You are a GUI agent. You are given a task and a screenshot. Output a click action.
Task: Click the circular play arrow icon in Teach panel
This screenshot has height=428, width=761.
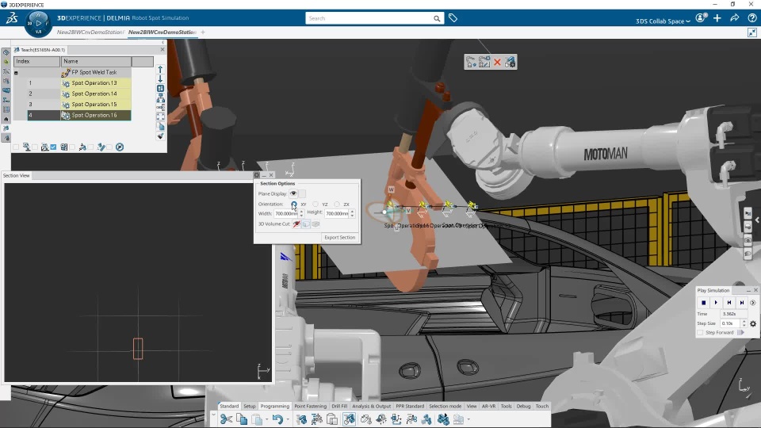(120, 147)
